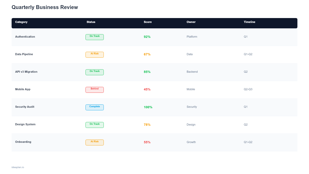Click the "Behind" badge in the Mobile App row
The height and width of the screenshot is (174, 309).
click(x=95, y=90)
